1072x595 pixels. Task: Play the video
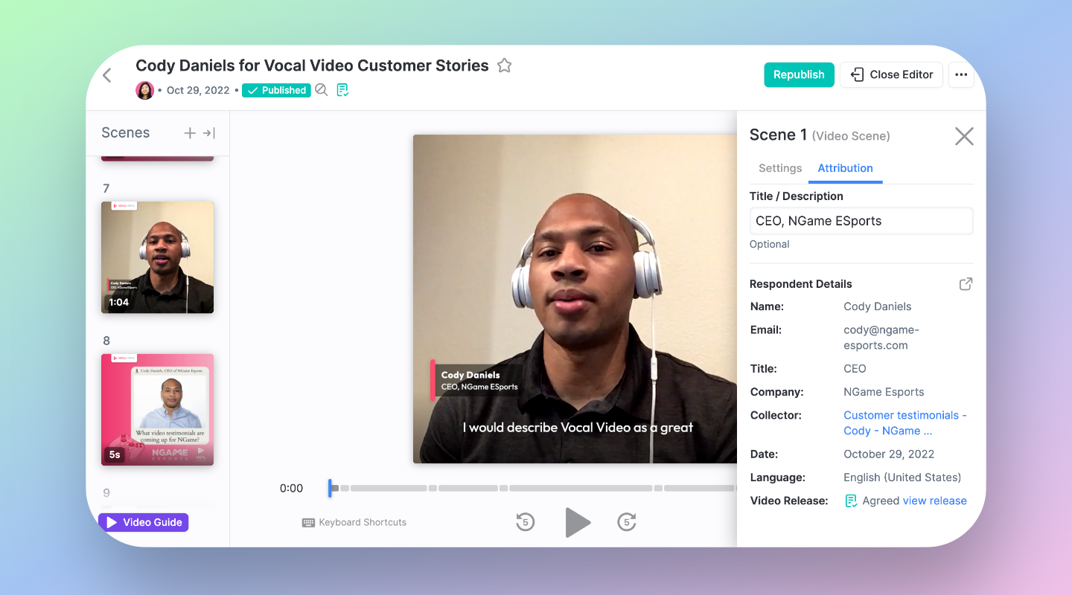(578, 523)
